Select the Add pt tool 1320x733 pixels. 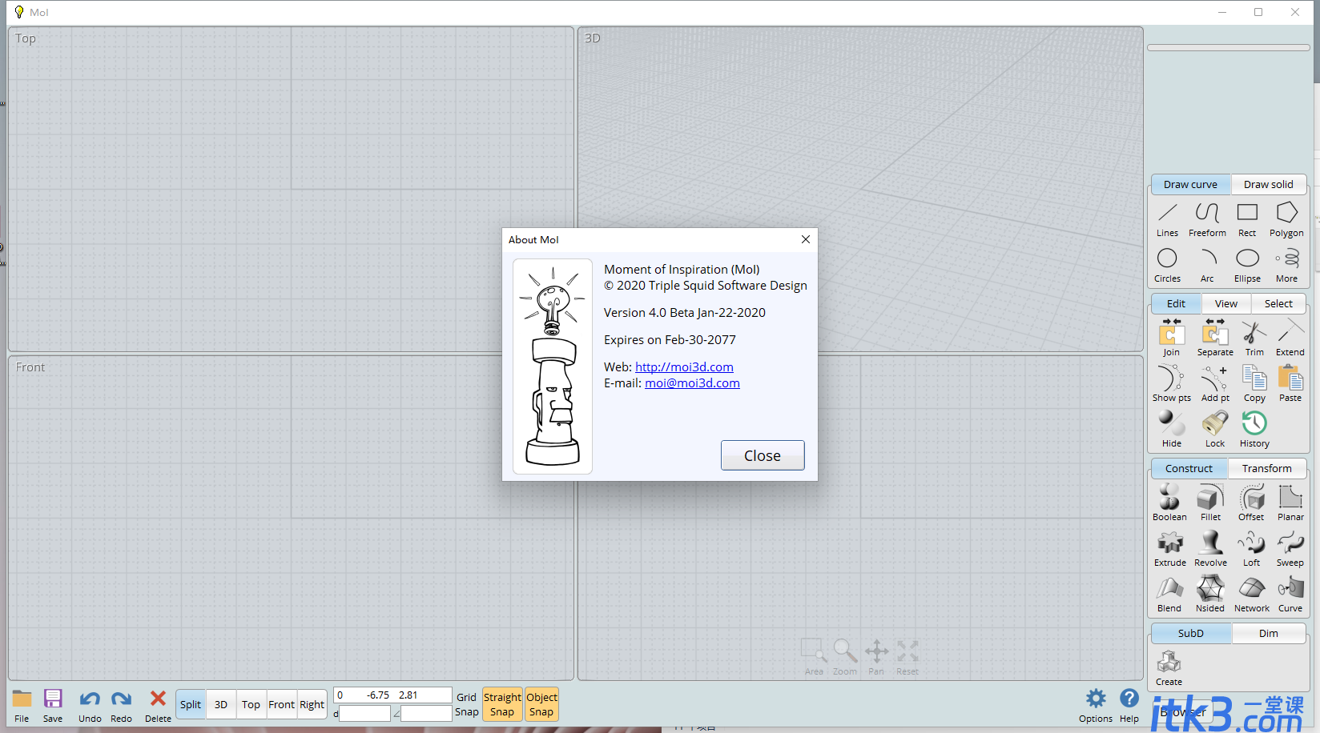[x=1215, y=383]
